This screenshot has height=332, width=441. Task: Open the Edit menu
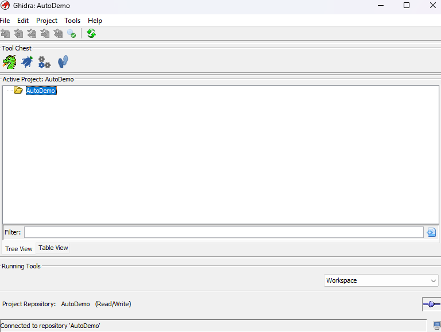pos(23,21)
